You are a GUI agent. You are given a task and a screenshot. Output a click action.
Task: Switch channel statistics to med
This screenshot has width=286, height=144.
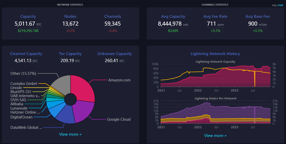(280, 5)
